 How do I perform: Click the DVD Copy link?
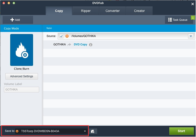[x=80, y=44]
